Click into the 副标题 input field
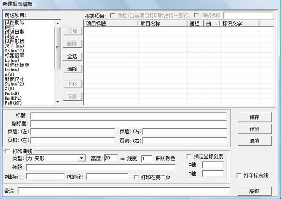 128,124
